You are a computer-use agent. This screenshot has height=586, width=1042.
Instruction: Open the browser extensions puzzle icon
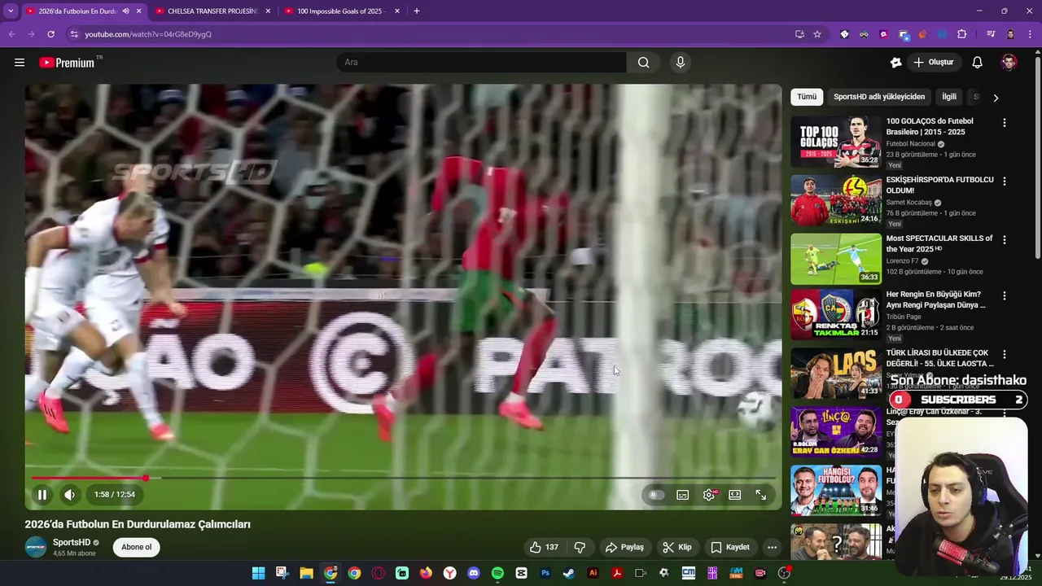point(961,34)
